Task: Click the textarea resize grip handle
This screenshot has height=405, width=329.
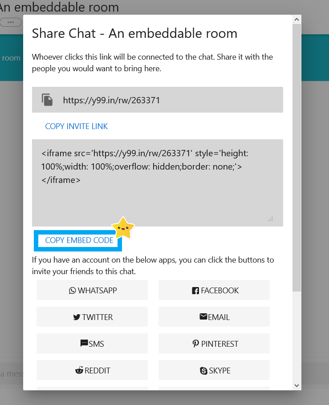Action: tap(271, 219)
